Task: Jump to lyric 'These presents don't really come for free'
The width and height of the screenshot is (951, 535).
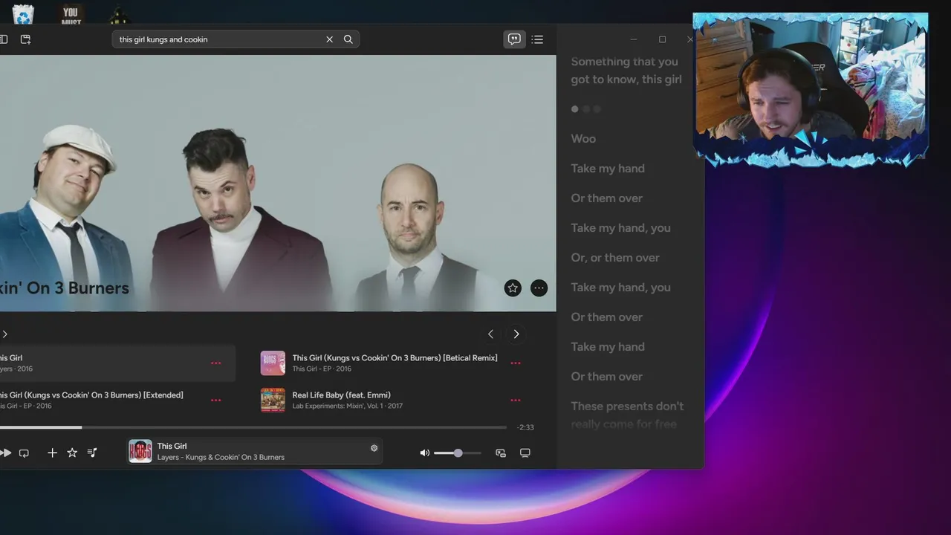Action: pos(627,415)
